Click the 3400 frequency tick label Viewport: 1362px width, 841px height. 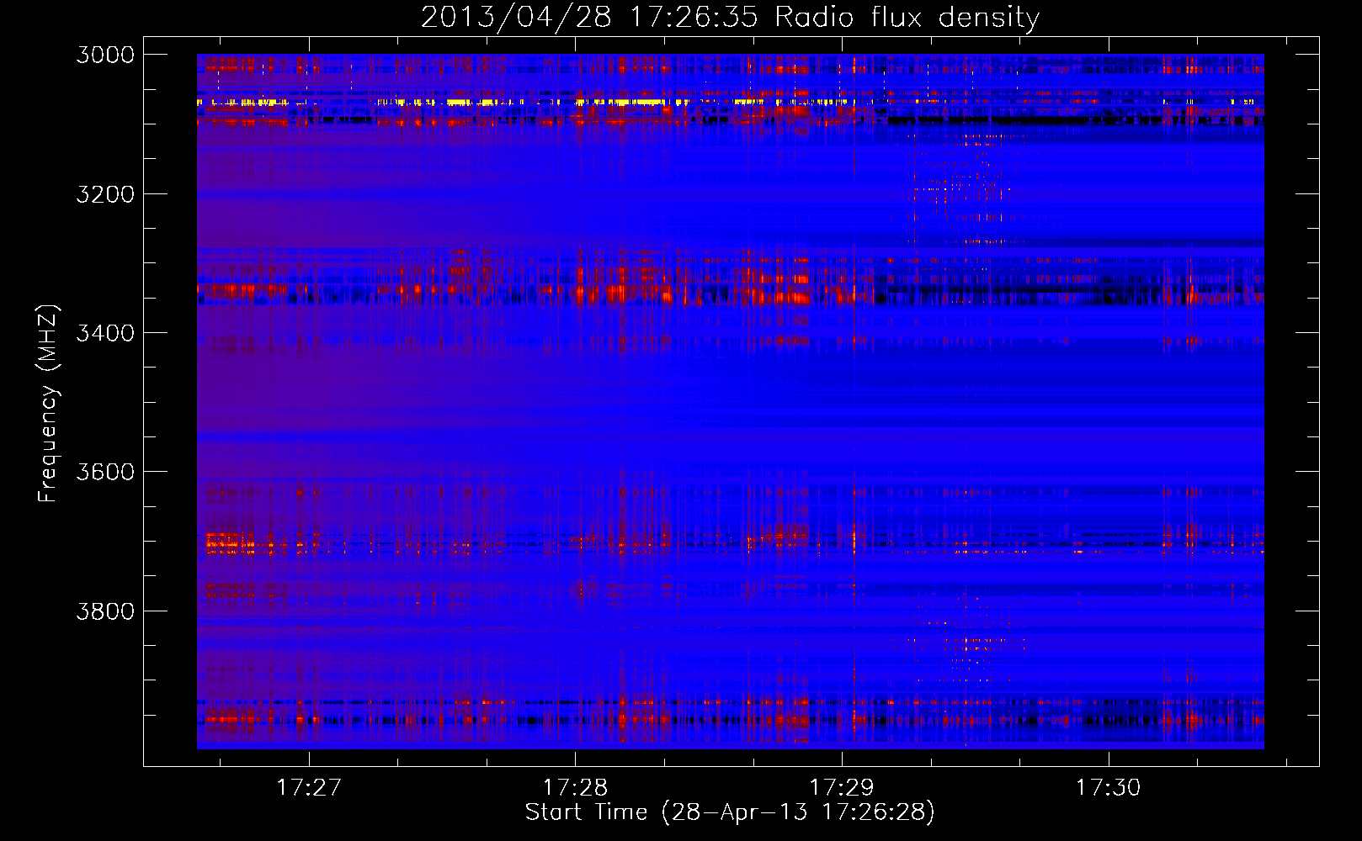[105, 333]
